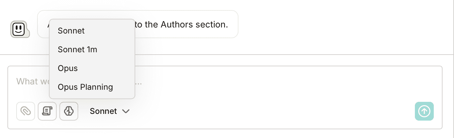The height and width of the screenshot is (138, 454).
Task: Expand the chevron beside Sonnet model
Action: point(126,111)
